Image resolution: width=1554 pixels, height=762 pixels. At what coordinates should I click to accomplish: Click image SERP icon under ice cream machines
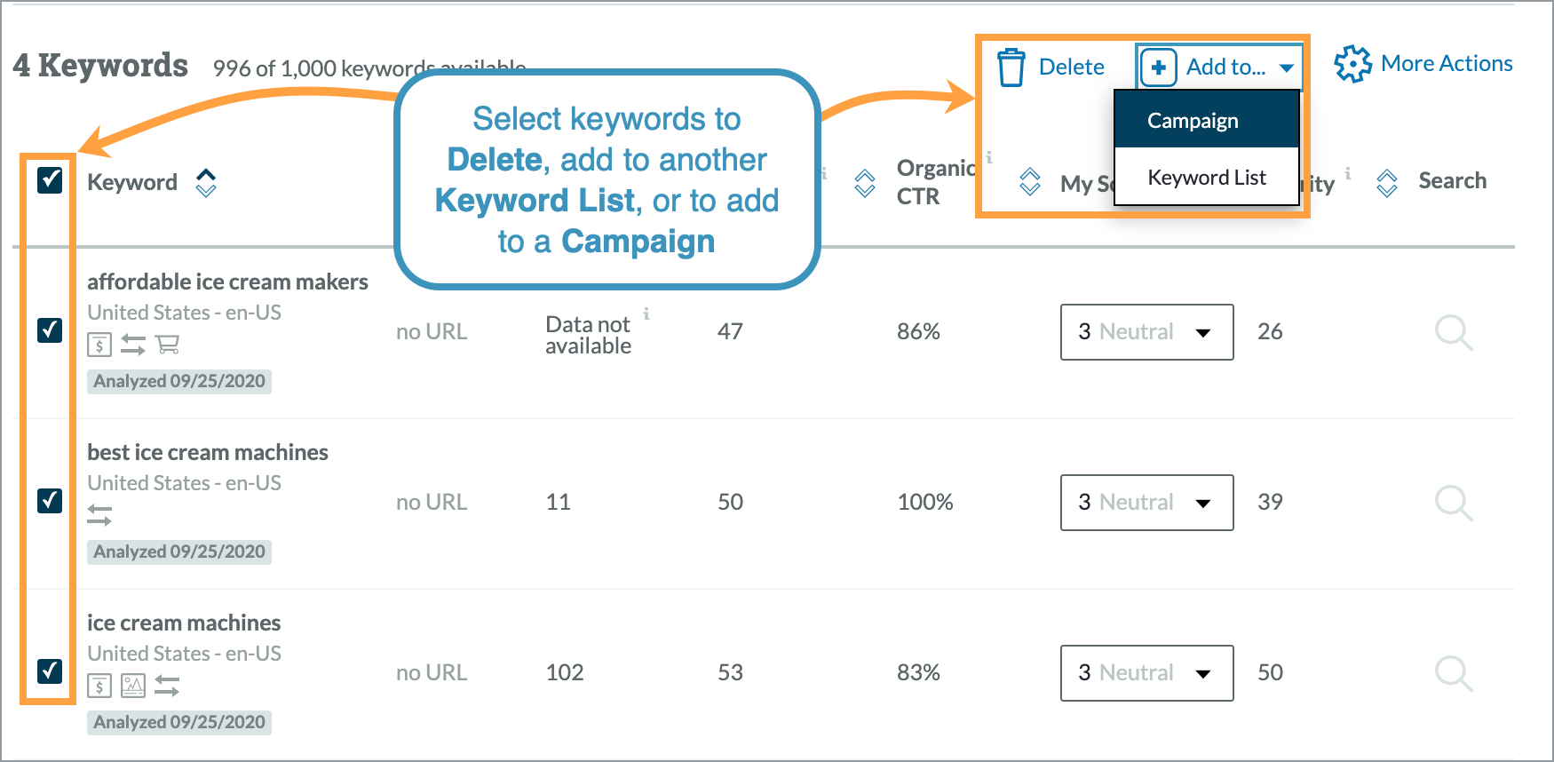tap(133, 686)
